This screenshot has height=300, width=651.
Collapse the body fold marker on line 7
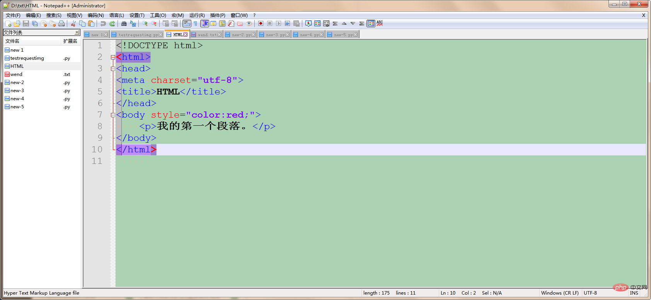point(113,115)
